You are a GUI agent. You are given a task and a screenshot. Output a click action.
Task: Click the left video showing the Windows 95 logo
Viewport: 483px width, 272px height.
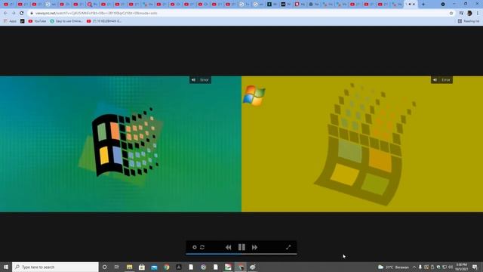121,144
